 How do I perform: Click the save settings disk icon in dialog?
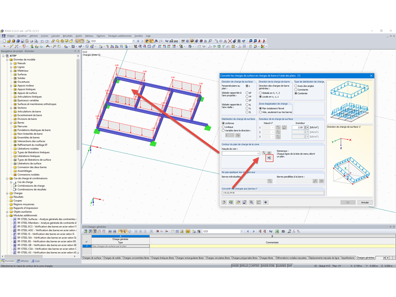coord(244,202)
